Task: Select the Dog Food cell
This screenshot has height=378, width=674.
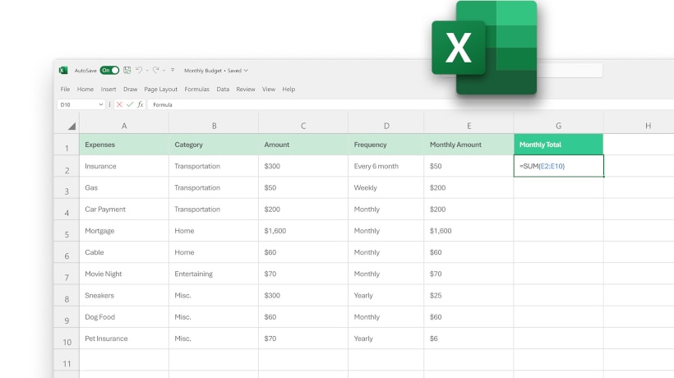Action: pyautogui.click(x=124, y=317)
